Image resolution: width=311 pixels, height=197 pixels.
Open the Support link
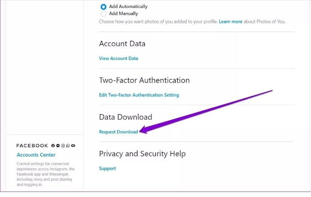click(107, 168)
